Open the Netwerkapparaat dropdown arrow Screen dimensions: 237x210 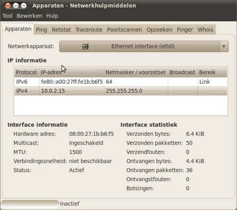pyautogui.click(x=224, y=46)
